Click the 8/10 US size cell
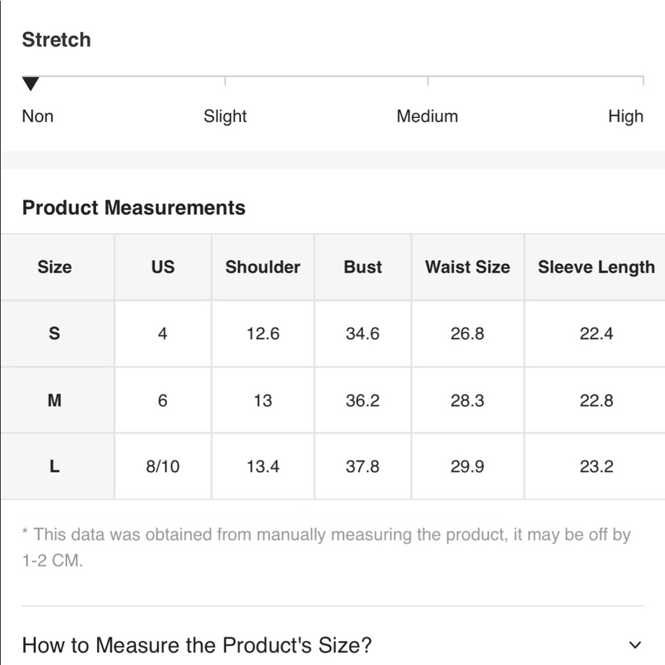665x665 pixels. [163, 467]
